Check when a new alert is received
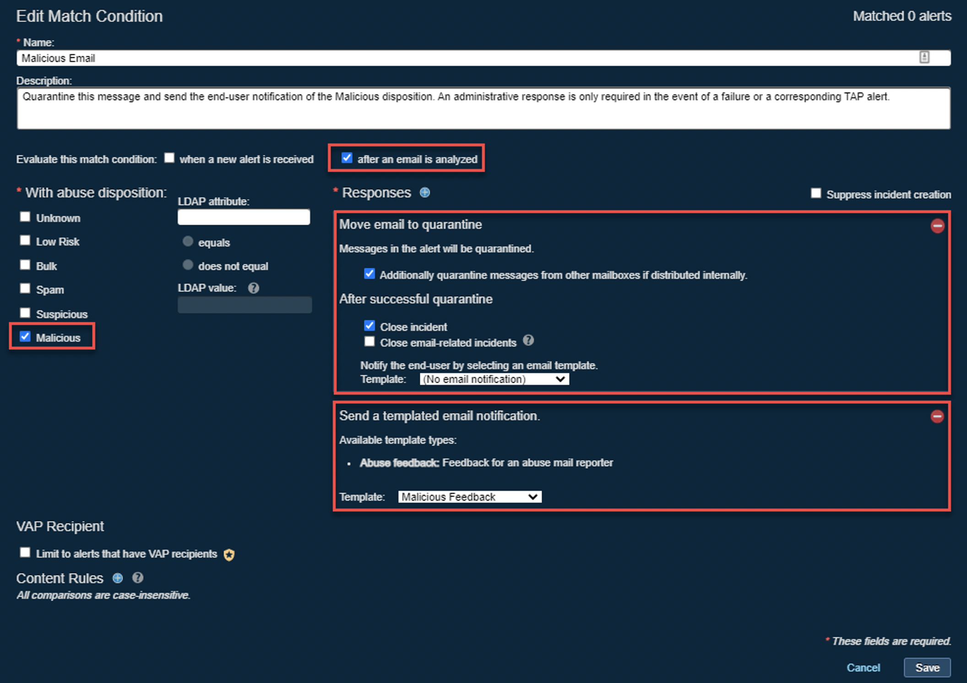 click(x=169, y=158)
